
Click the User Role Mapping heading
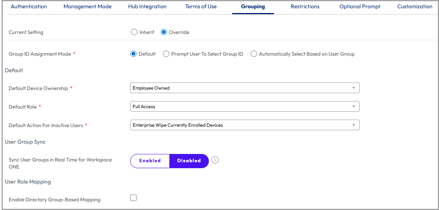click(x=28, y=182)
